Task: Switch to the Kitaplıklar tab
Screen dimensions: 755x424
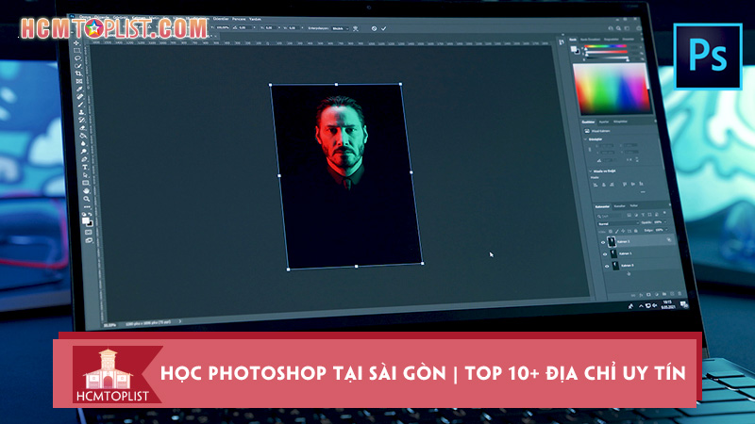Action: point(620,122)
